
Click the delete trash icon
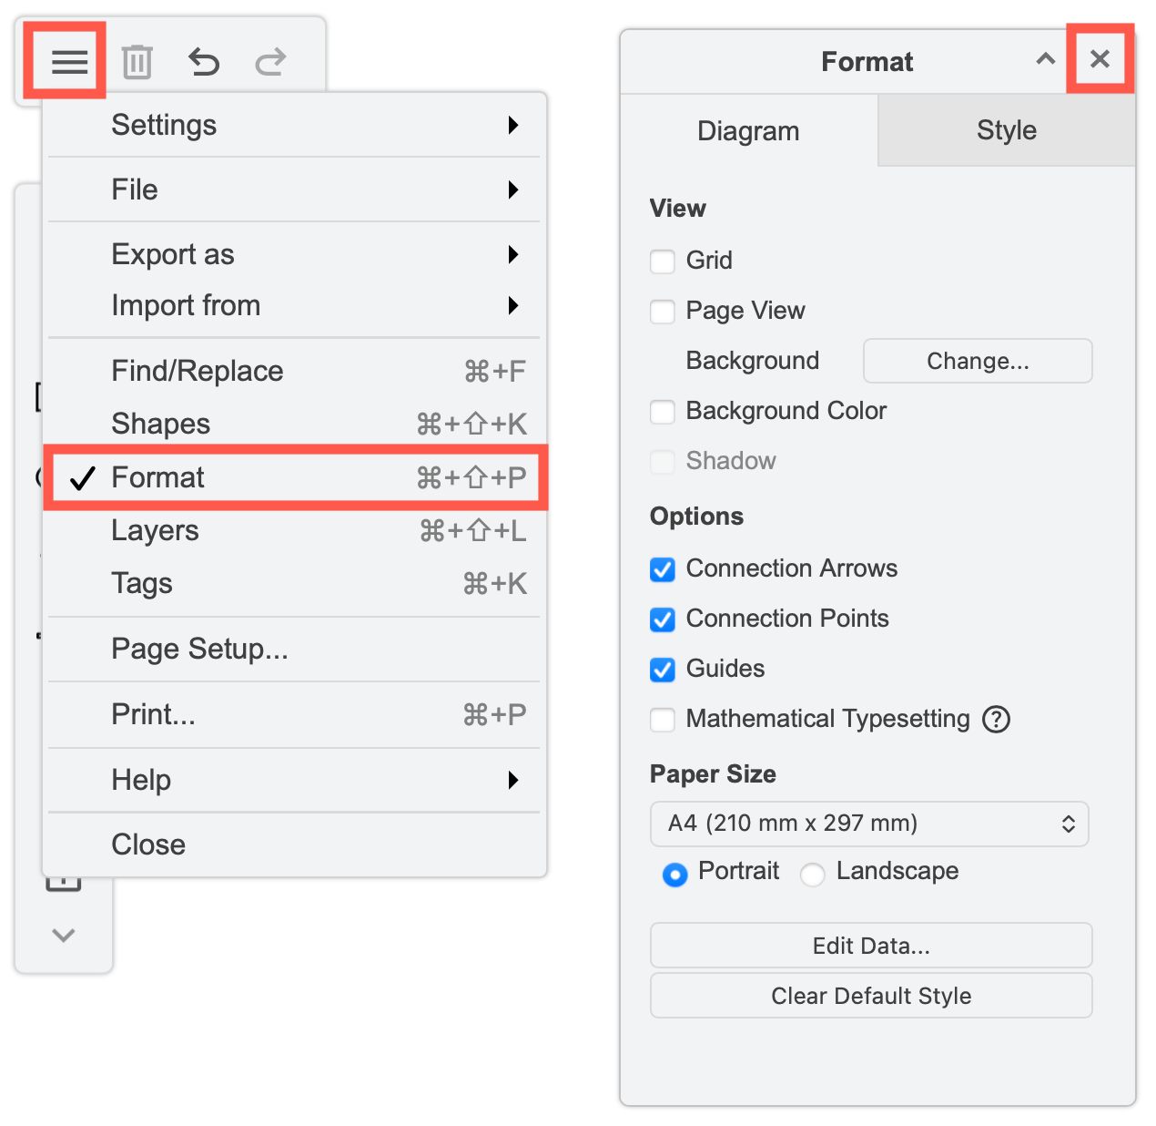pos(137,61)
